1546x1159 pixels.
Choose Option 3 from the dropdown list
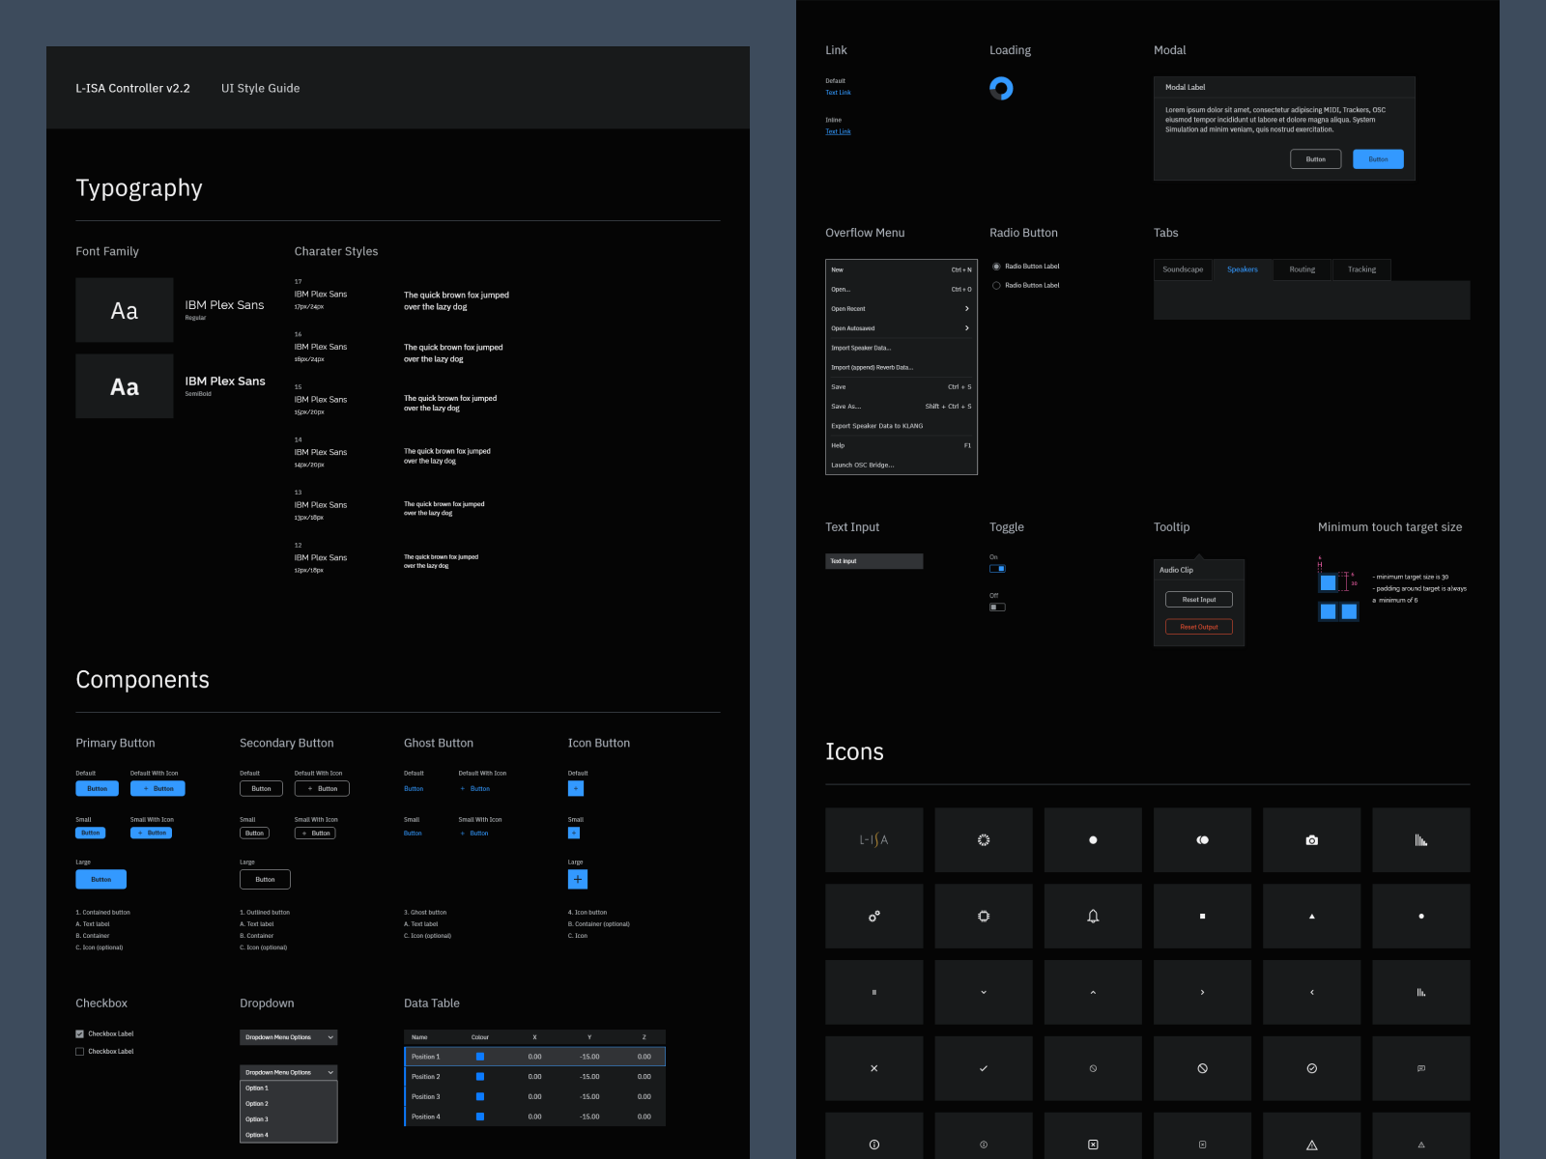click(288, 1119)
